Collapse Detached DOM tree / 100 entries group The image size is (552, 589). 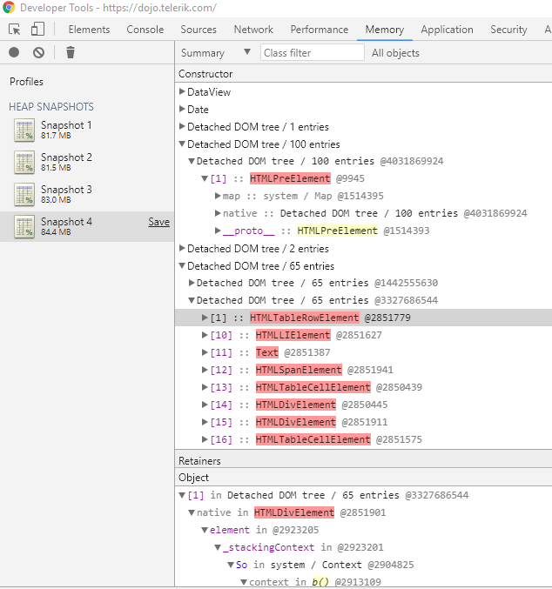pos(182,144)
